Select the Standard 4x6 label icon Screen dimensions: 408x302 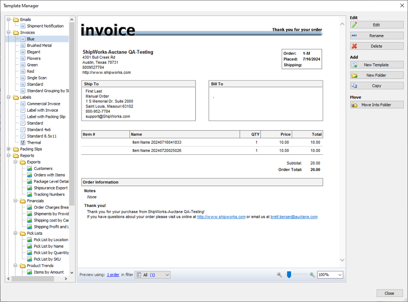coord(23,129)
